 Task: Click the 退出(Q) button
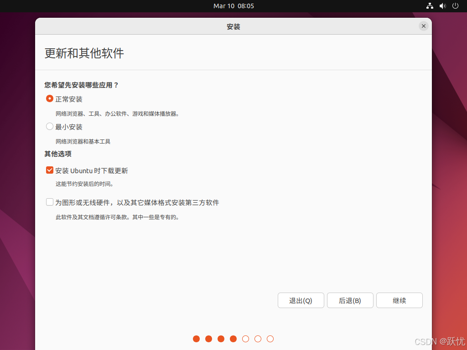coord(301,300)
